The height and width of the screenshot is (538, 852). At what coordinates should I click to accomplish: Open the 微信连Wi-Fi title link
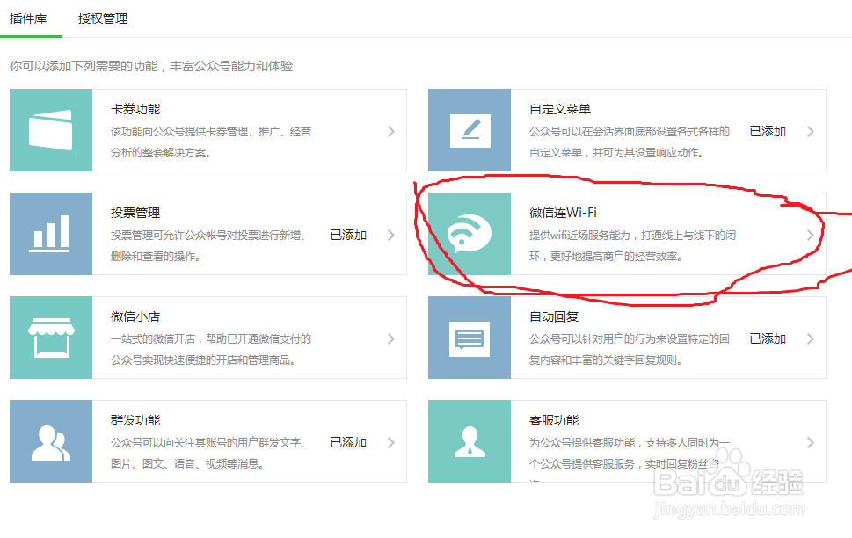(x=563, y=213)
